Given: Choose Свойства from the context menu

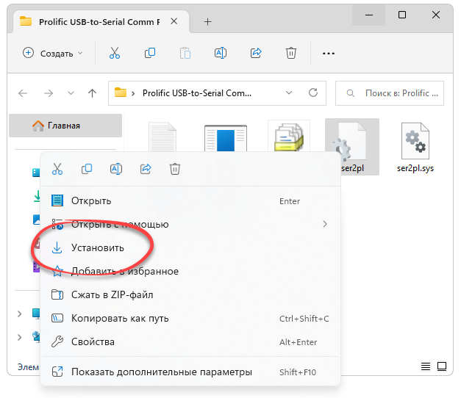Looking at the screenshot, I should [190, 342].
